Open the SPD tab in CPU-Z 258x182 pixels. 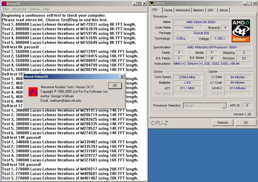coord(210,10)
